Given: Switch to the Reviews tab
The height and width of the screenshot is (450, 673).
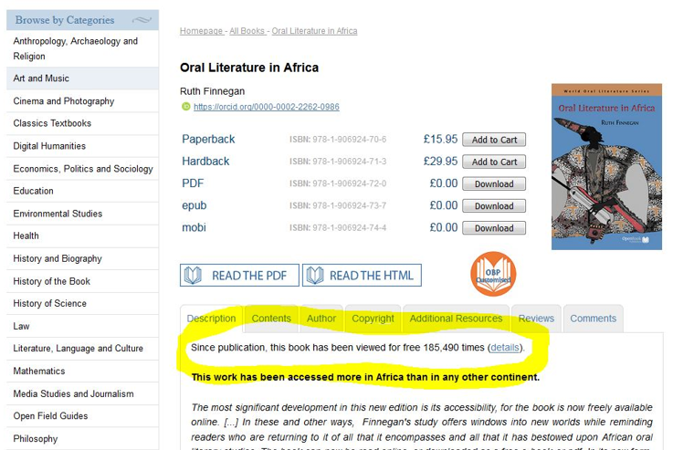Looking at the screenshot, I should pos(536,319).
